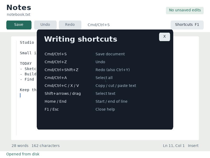Viewport: 210px width, 158px height.
Task: Click the Opened from disk status message
Action: 23,154
